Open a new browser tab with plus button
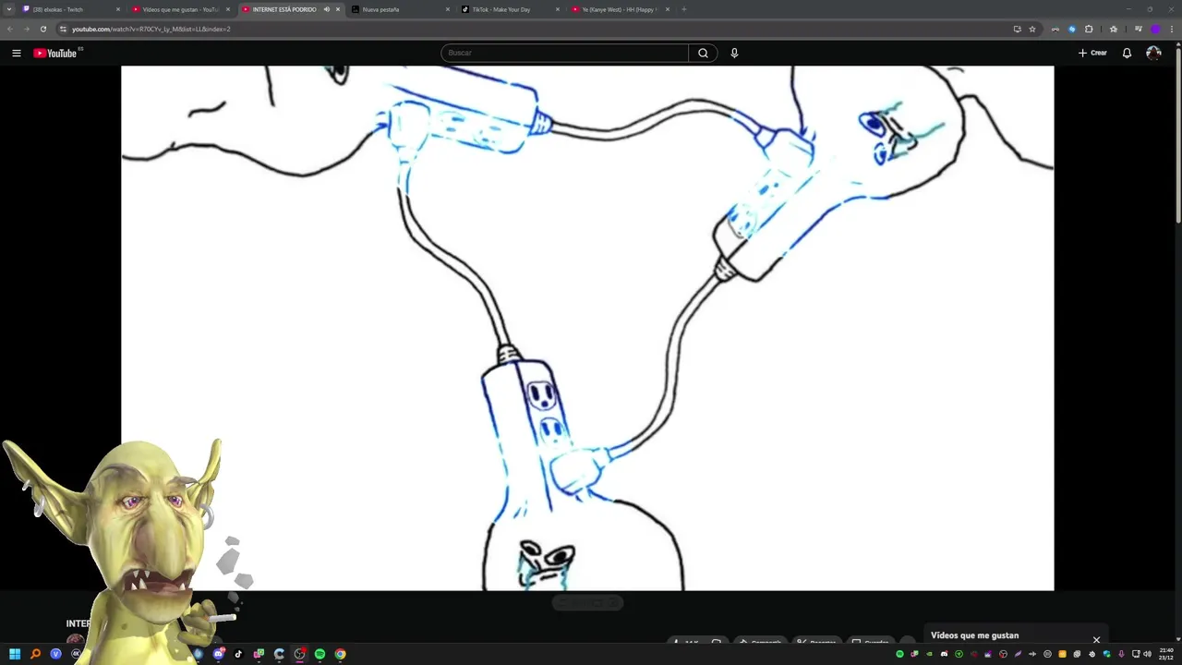Image resolution: width=1182 pixels, height=665 pixels. click(x=683, y=9)
